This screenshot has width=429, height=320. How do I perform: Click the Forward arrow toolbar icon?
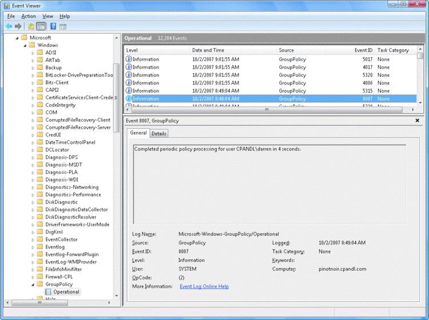click(x=18, y=26)
